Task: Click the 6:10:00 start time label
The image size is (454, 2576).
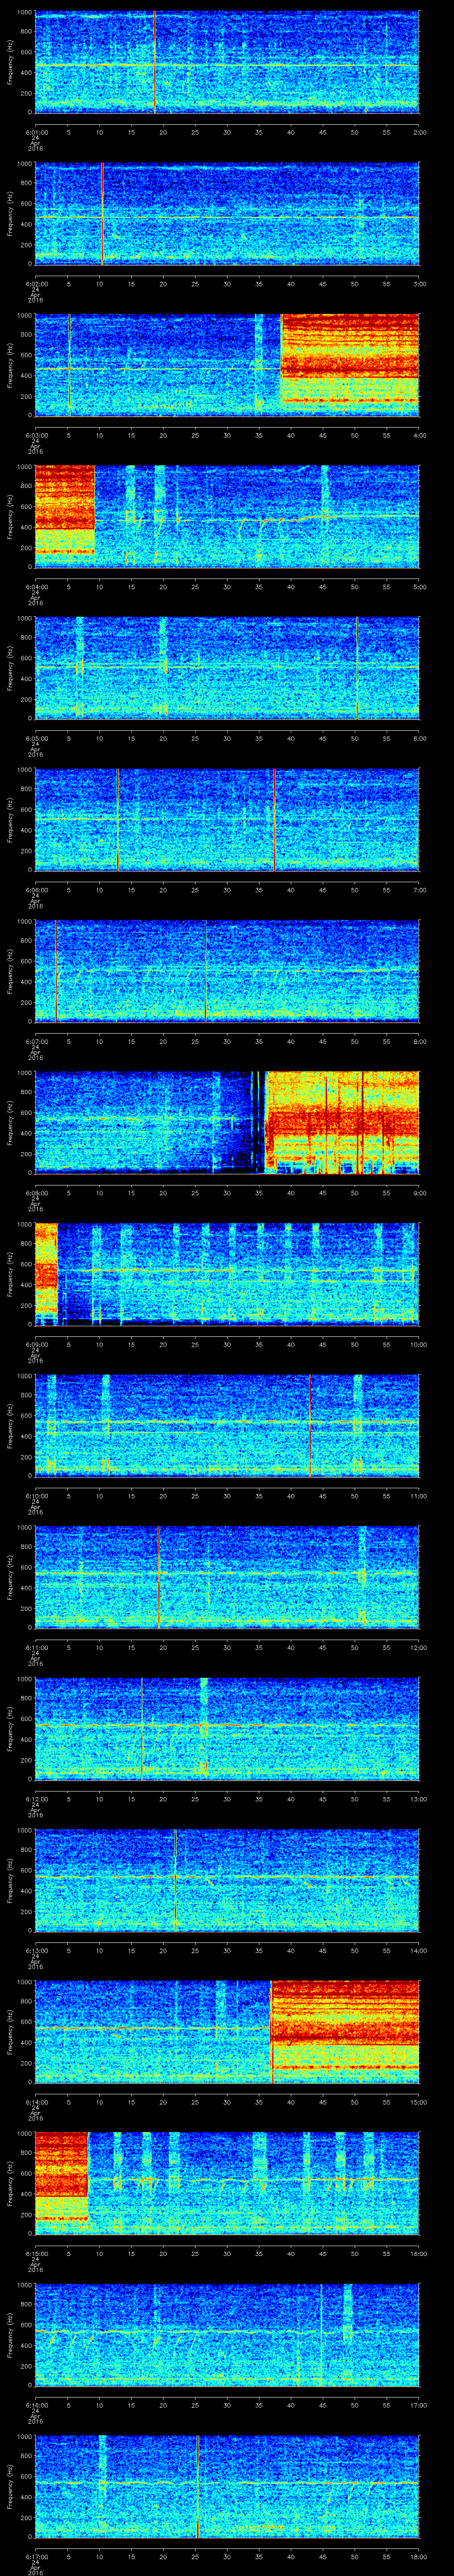Action: pos(36,1496)
